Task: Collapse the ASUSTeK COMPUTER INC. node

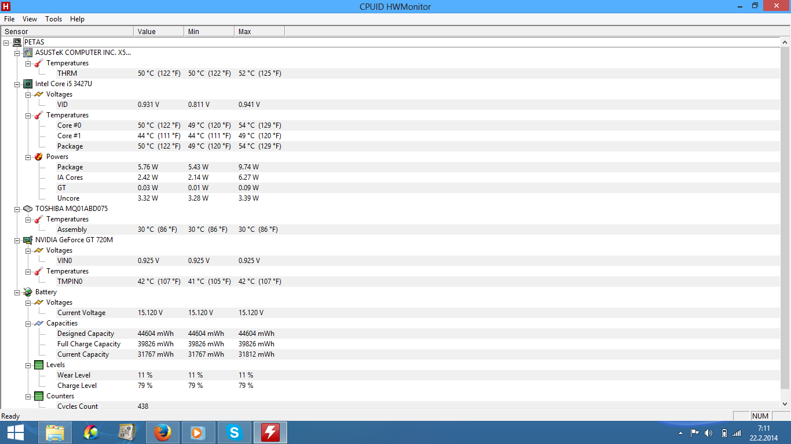Action: coord(17,53)
